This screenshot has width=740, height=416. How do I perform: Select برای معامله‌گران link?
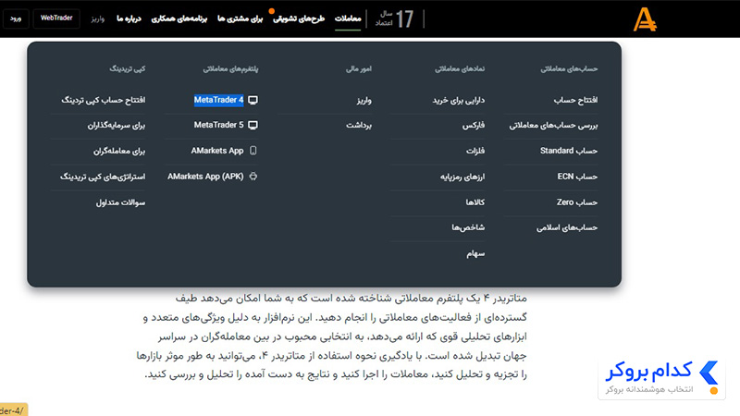click(x=119, y=151)
